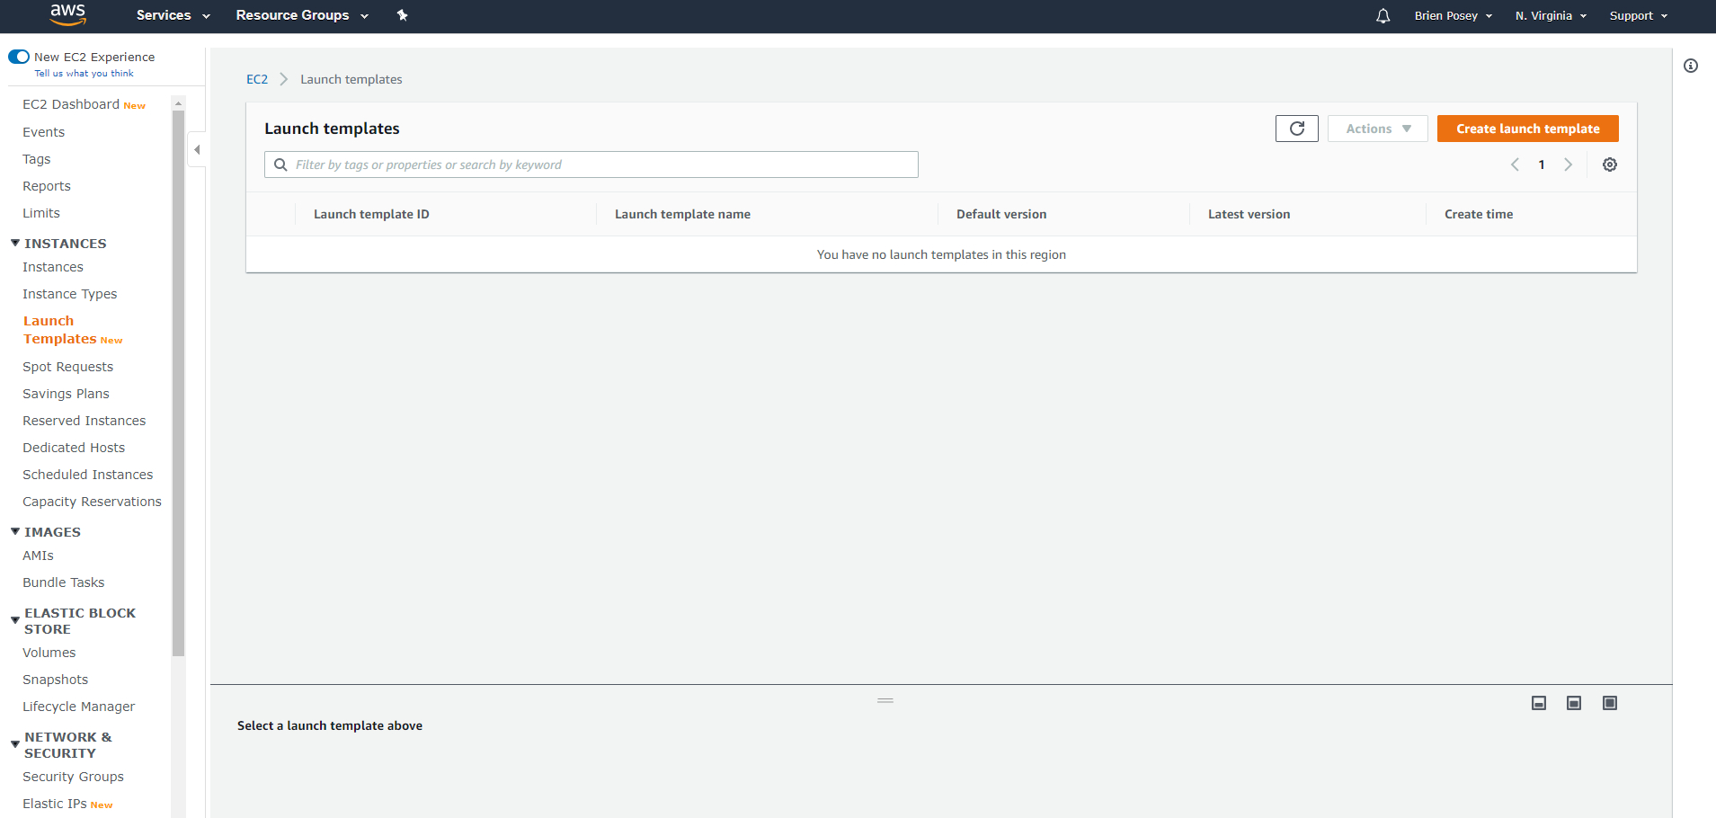Minimize the details pane to bottom
The width and height of the screenshot is (1716, 818).
point(1538,703)
